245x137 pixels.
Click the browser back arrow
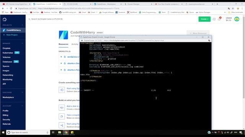[3, 8]
